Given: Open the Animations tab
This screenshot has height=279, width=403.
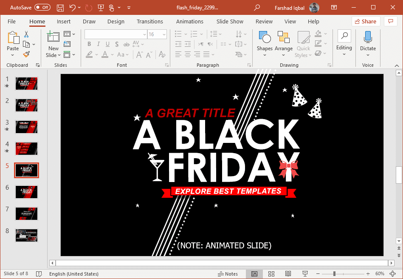Looking at the screenshot, I should (x=189, y=22).
